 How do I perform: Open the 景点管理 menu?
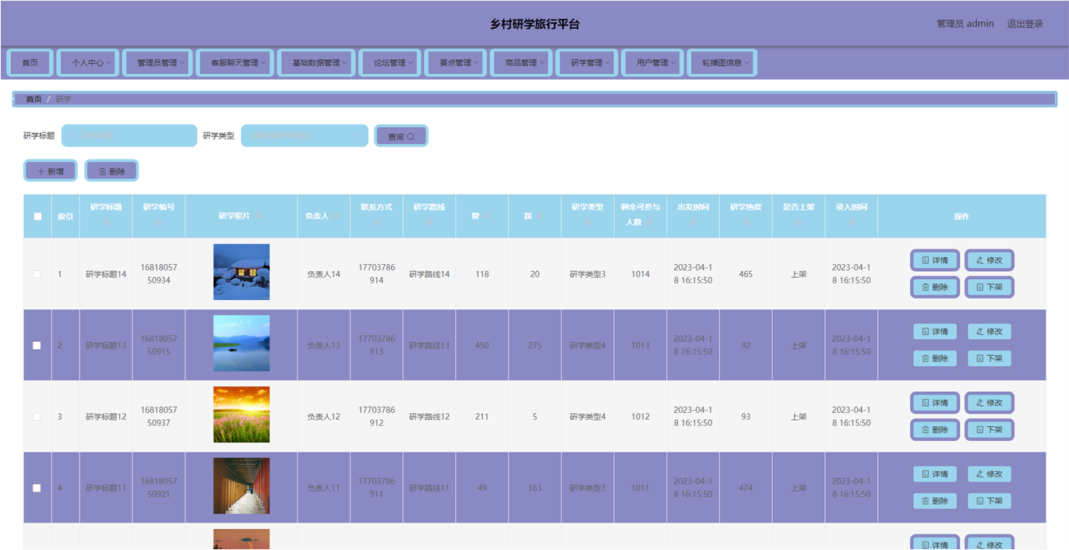pyautogui.click(x=455, y=62)
